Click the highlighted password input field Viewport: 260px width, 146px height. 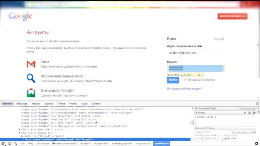pos(196,69)
